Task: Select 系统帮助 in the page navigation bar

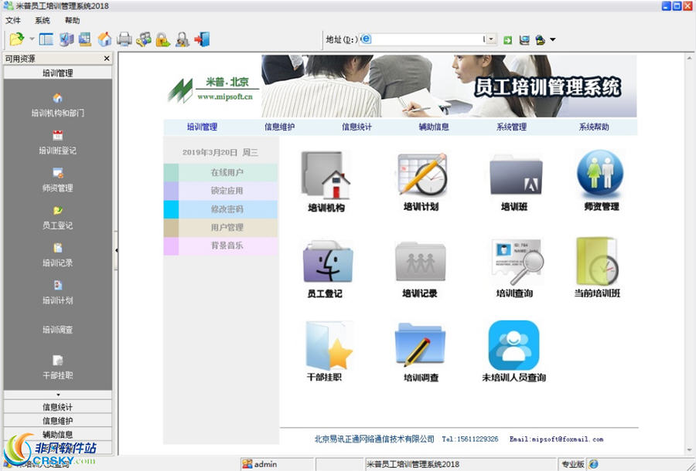Action: (594, 127)
